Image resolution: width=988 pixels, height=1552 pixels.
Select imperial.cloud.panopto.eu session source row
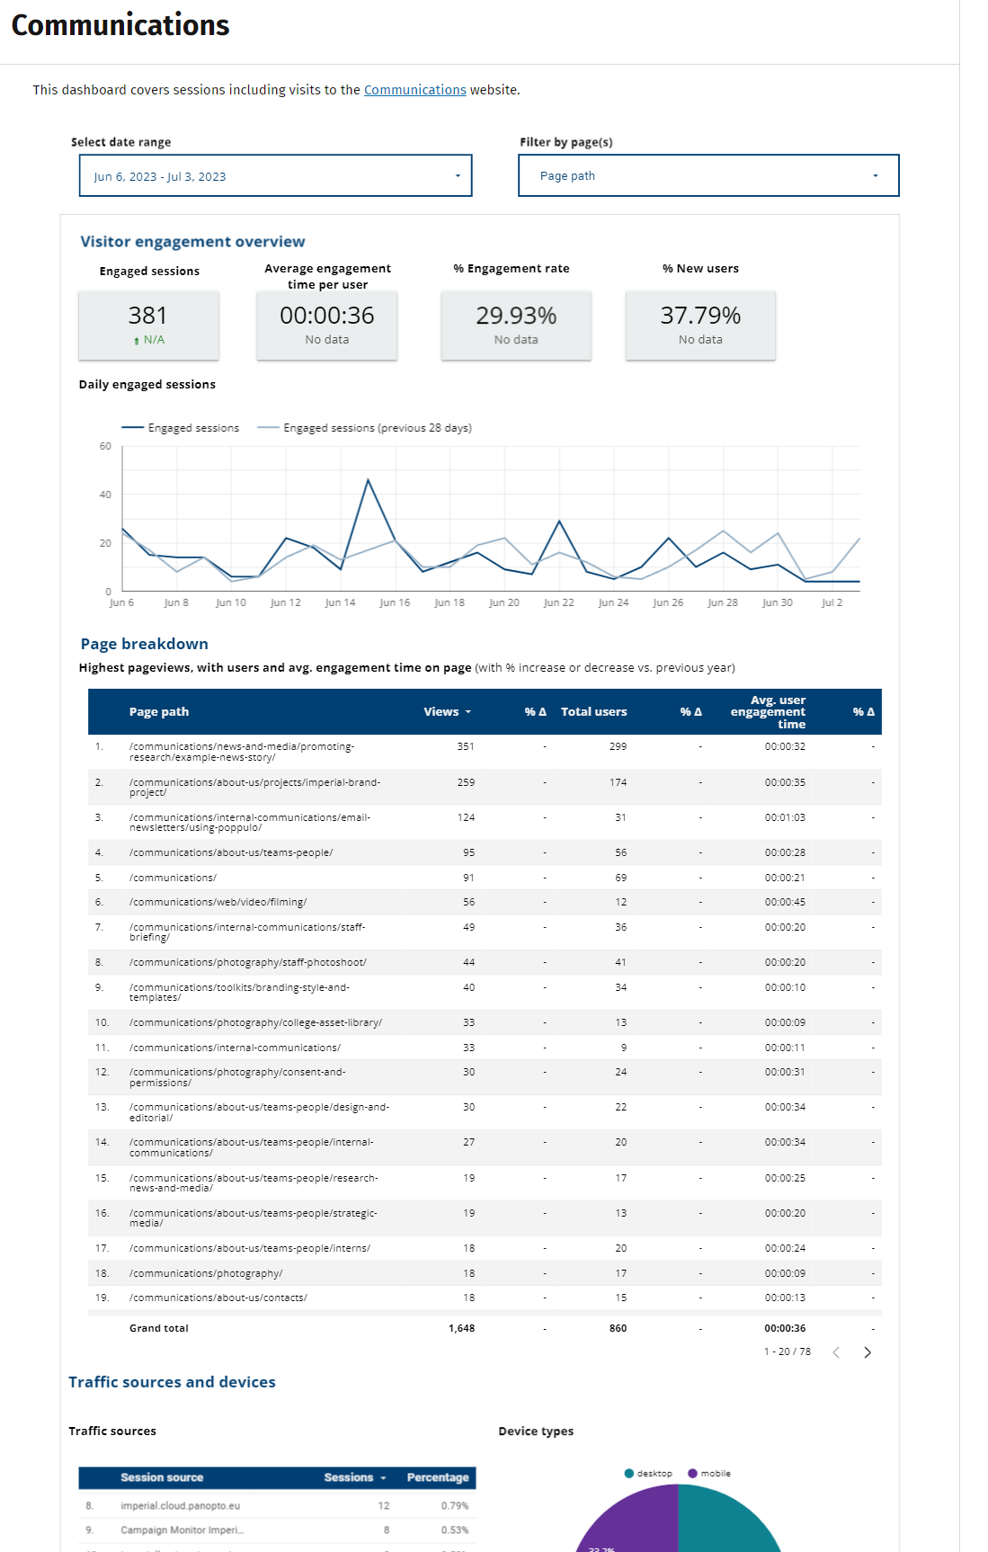[x=180, y=1506]
